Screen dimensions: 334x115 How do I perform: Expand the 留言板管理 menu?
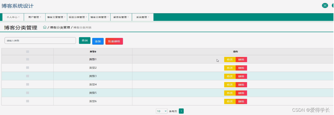(x=121, y=17)
